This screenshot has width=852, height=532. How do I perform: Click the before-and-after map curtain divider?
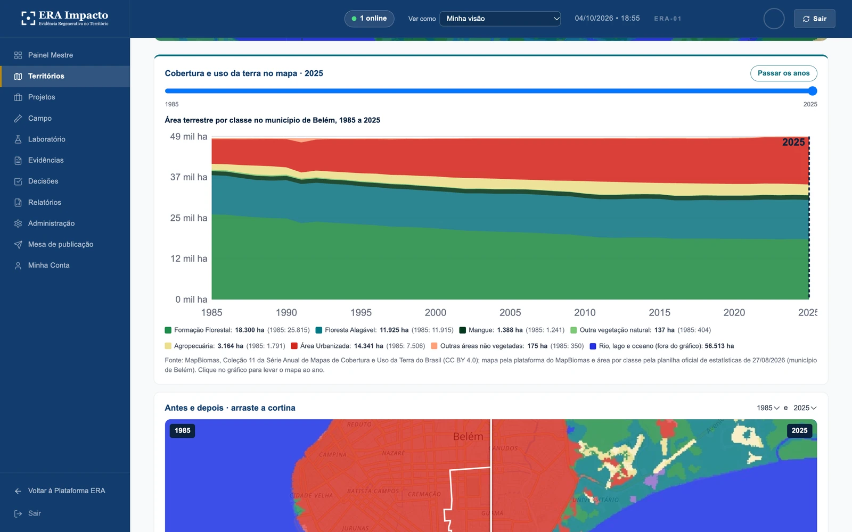[491, 476]
